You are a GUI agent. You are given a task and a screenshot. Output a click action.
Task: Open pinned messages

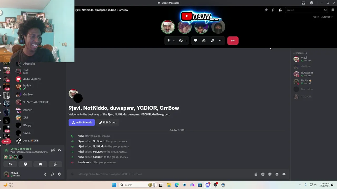(266, 10)
